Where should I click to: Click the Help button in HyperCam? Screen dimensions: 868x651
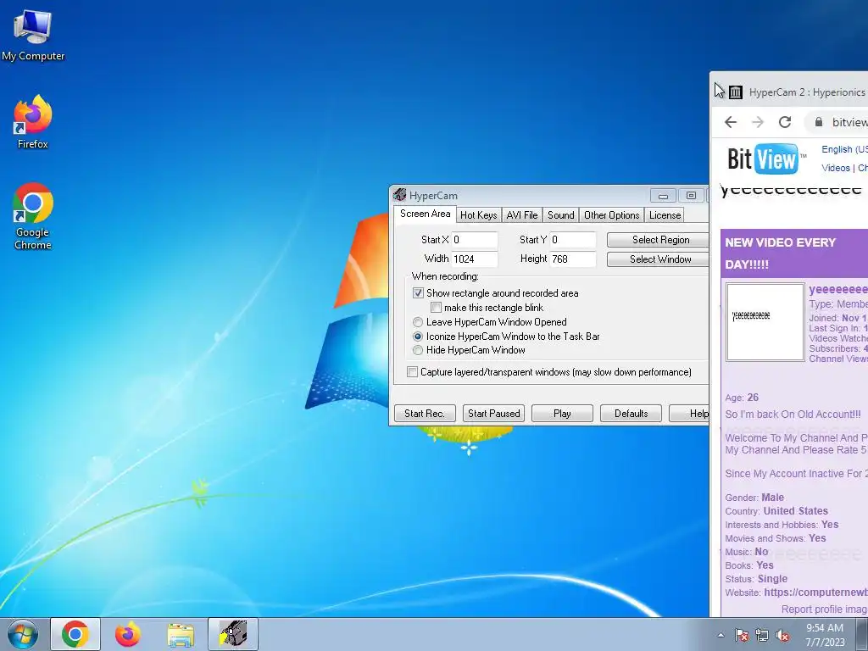click(690, 414)
